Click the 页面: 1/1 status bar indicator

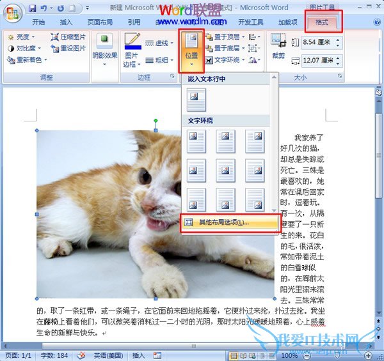tap(19, 355)
